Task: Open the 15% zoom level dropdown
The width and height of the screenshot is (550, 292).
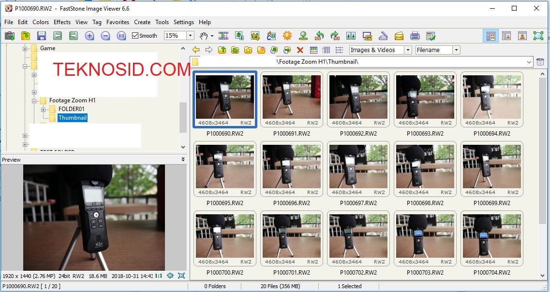Action: tap(190, 36)
